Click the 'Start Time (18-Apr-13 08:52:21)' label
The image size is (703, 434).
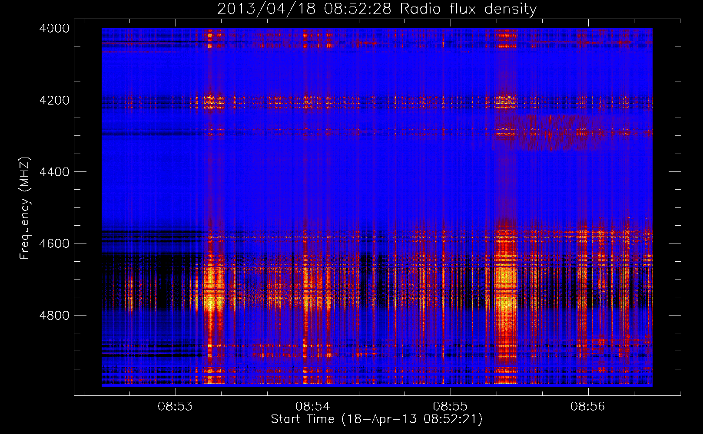[377, 419]
